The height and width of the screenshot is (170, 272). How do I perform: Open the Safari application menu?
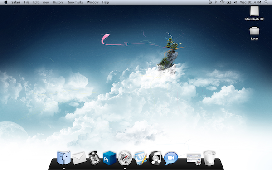click(16, 2)
